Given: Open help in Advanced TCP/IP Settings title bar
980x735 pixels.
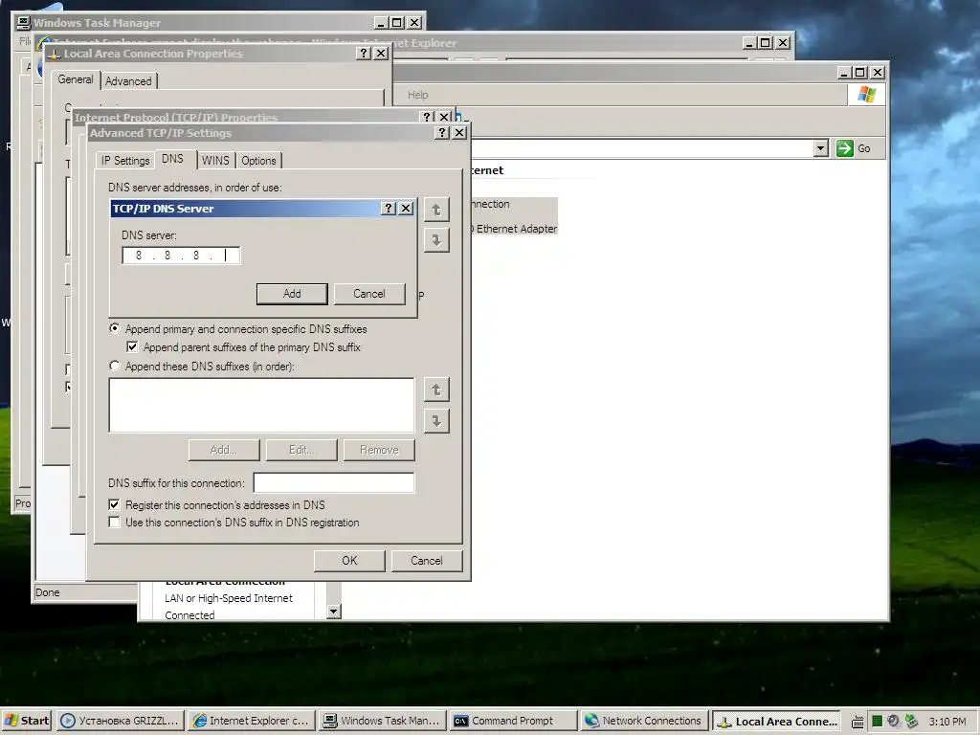Looking at the screenshot, I should point(442,132).
